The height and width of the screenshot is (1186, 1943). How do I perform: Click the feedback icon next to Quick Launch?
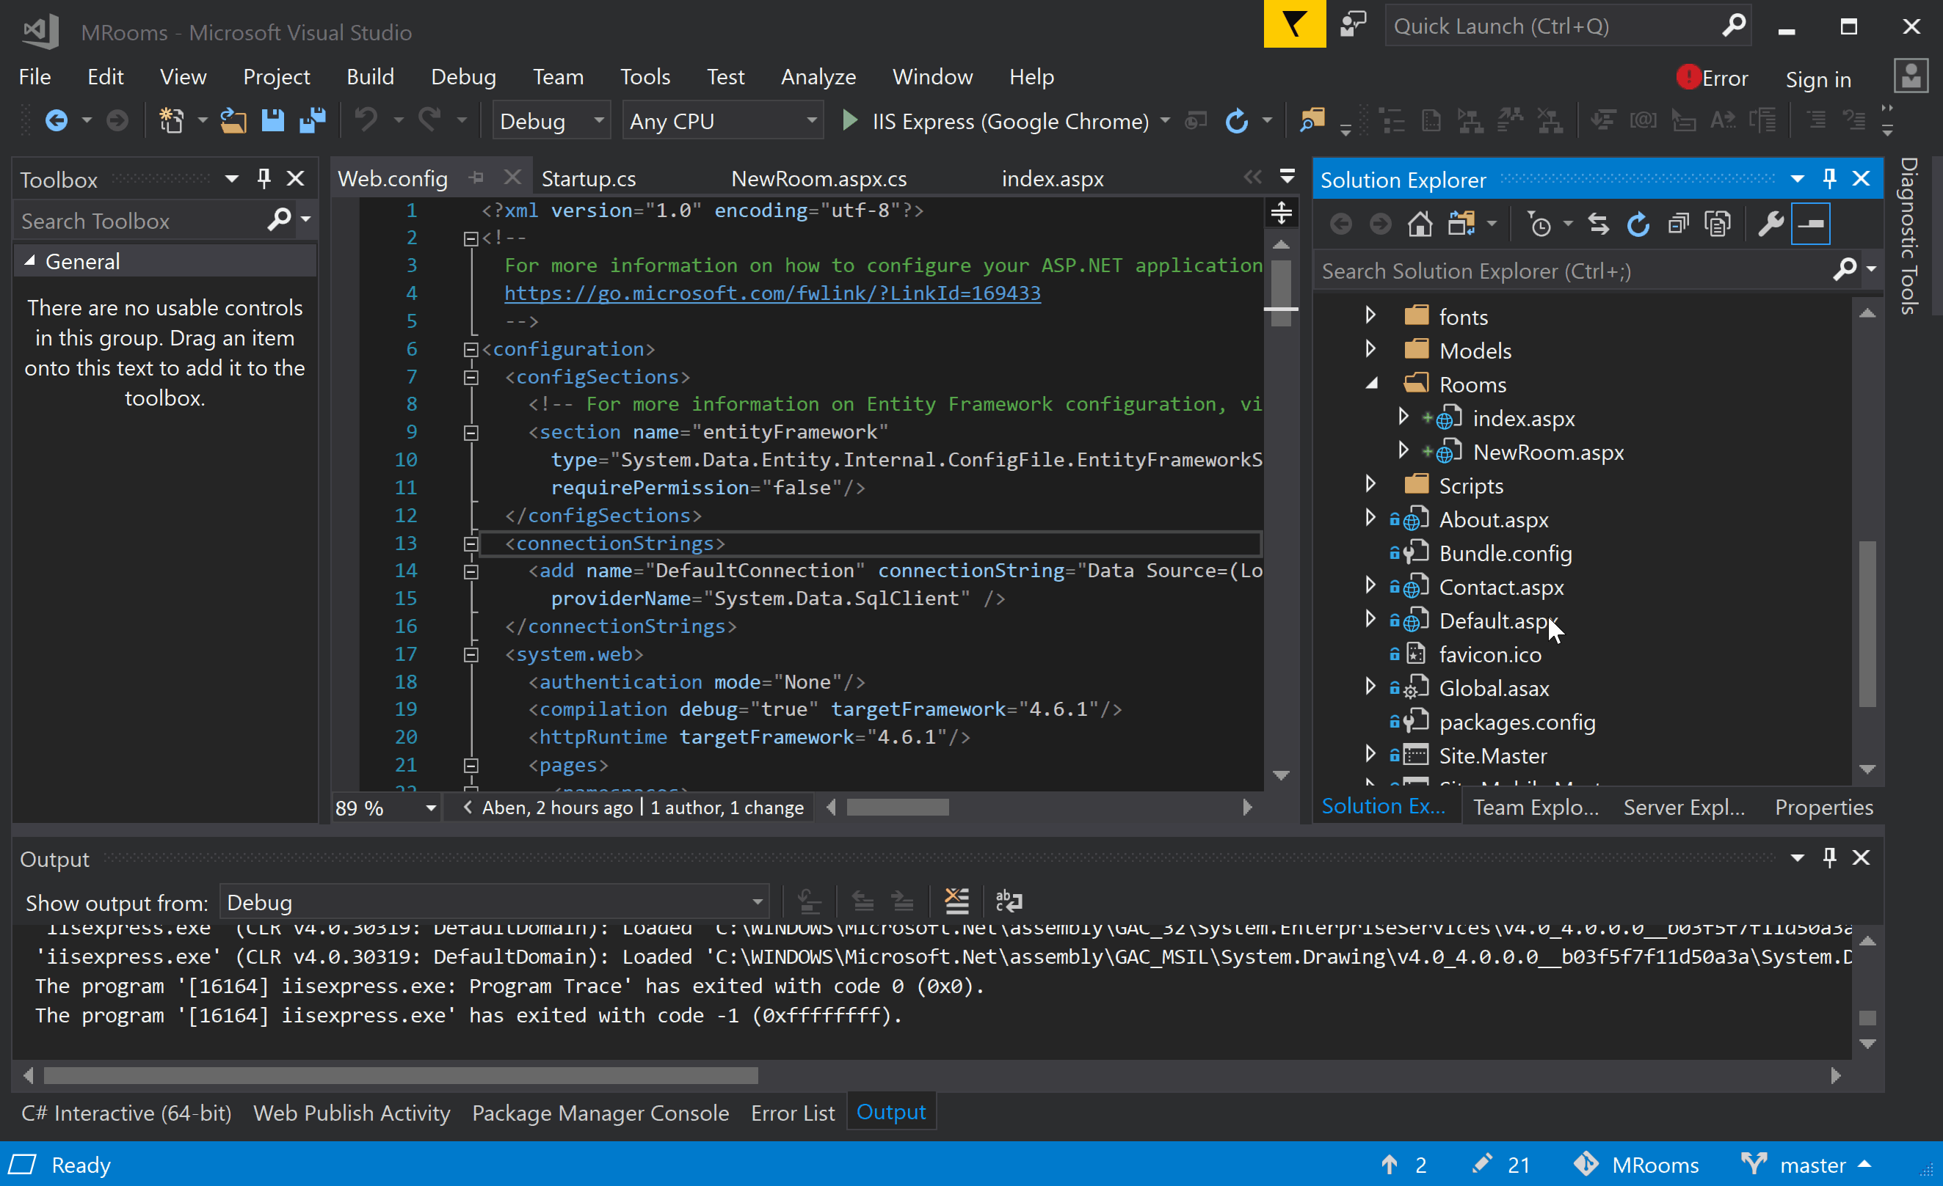pos(1353,24)
